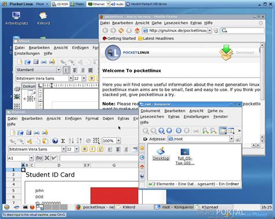
Task: Open Getting Started bookmark in Firefox
Action: click(119, 38)
